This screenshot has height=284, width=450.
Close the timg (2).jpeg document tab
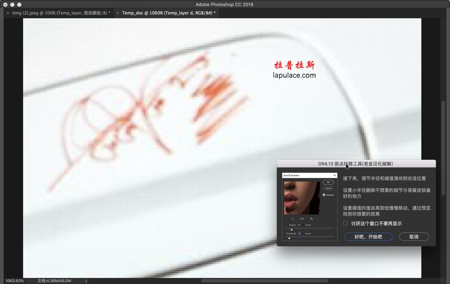point(8,13)
